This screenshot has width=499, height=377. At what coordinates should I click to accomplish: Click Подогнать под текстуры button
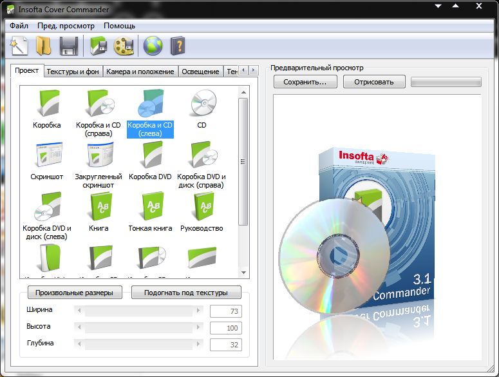[186, 293]
